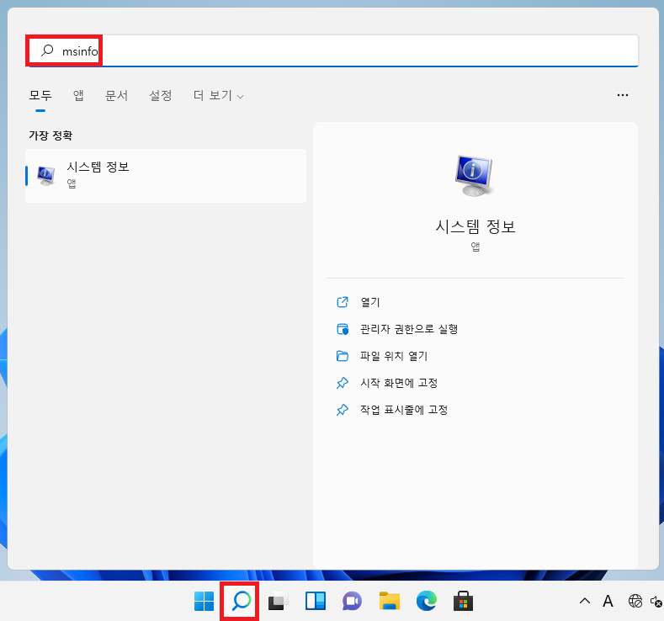Click the 시스템 정보 title in preview pane
Viewport: 664px width, 621px height.
pos(475,226)
